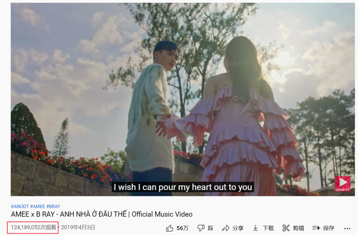Click the 剪辑 clip label

pyautogui.click(x=298, y=228)
